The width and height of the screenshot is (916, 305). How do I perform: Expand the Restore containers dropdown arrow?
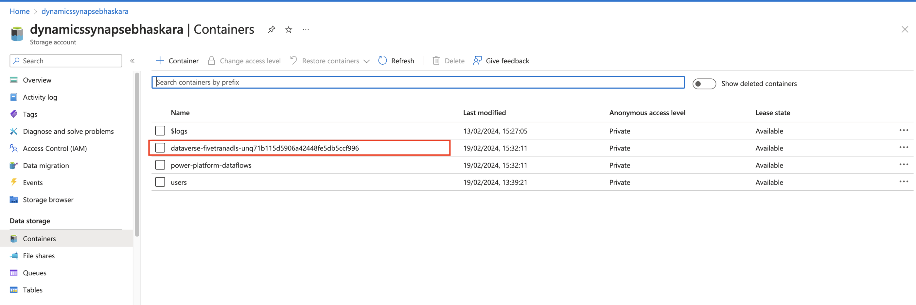[367, 61]
